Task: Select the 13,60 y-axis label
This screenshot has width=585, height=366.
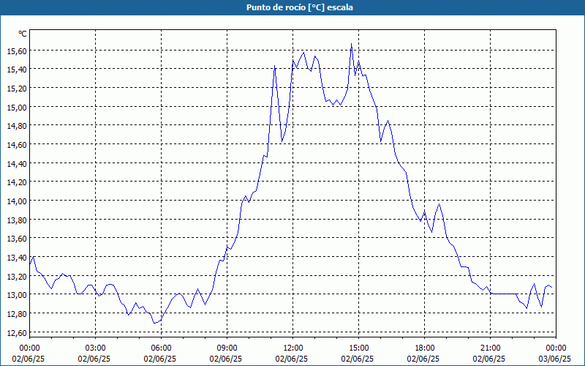Action: tap(17, 239)
